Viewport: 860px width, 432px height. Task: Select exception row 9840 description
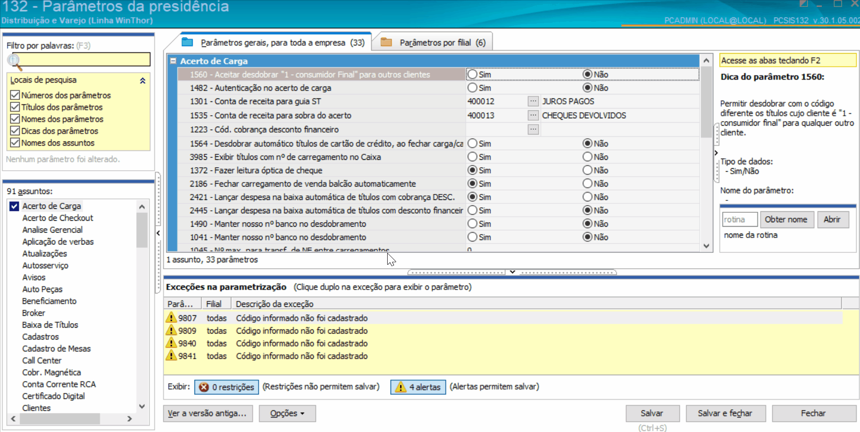pos(302,343)
